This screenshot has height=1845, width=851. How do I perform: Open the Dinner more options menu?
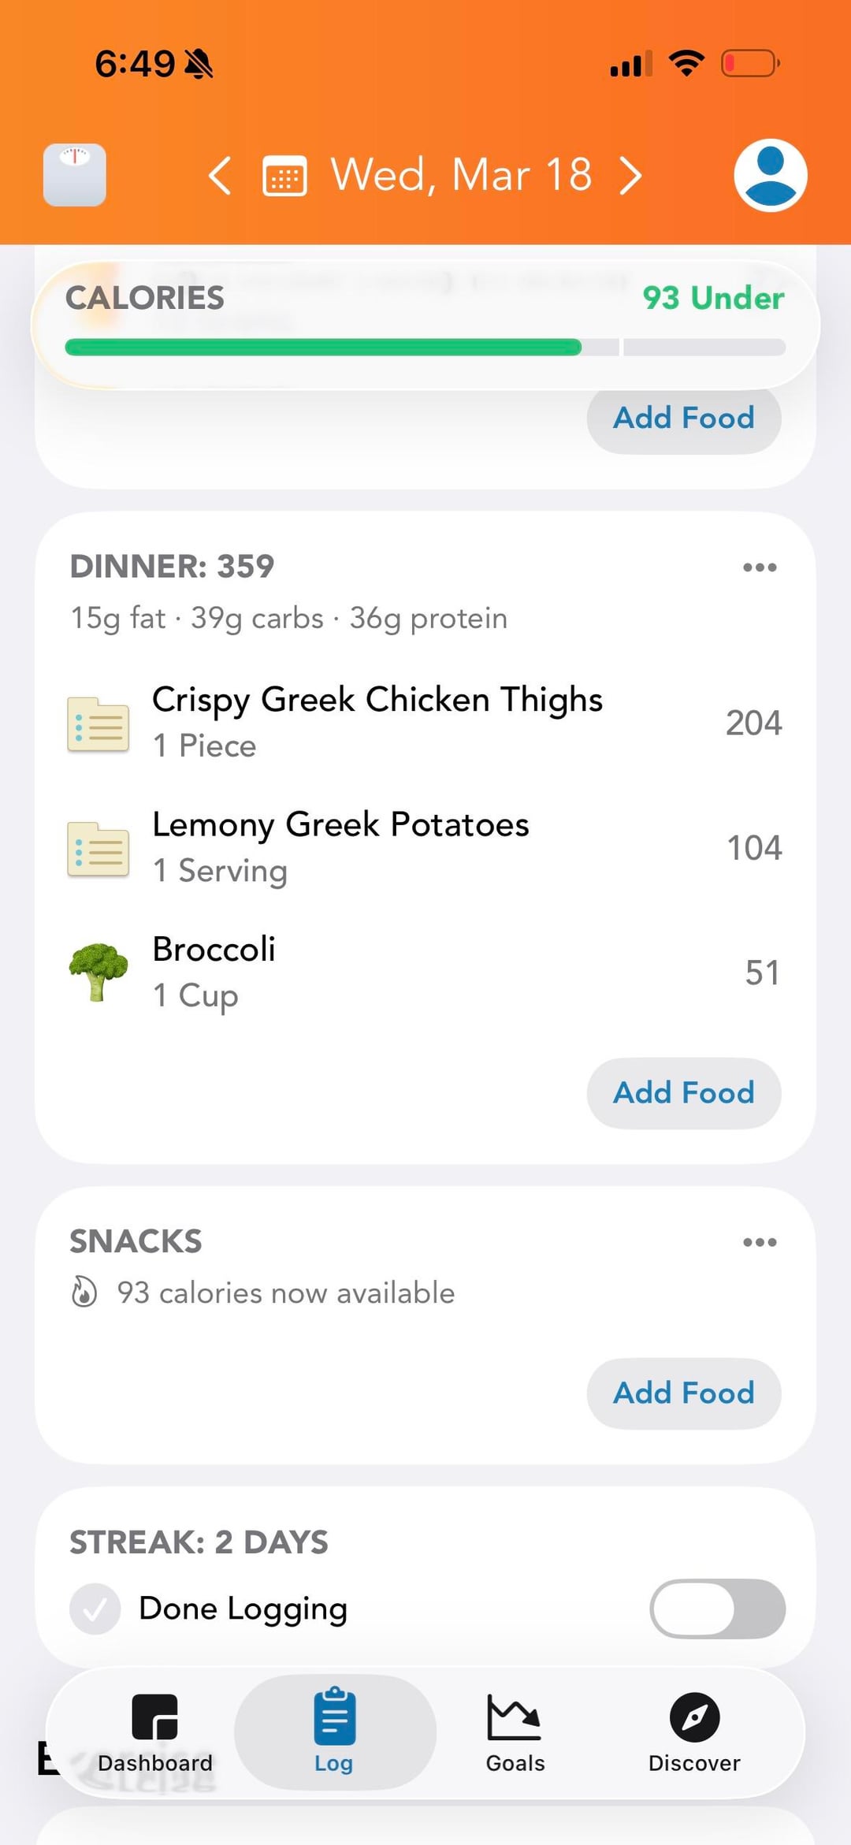(x=760, y=567)
